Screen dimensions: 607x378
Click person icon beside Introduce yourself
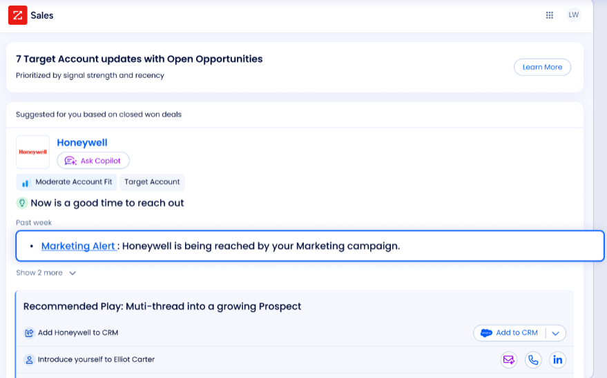point(29,360)
